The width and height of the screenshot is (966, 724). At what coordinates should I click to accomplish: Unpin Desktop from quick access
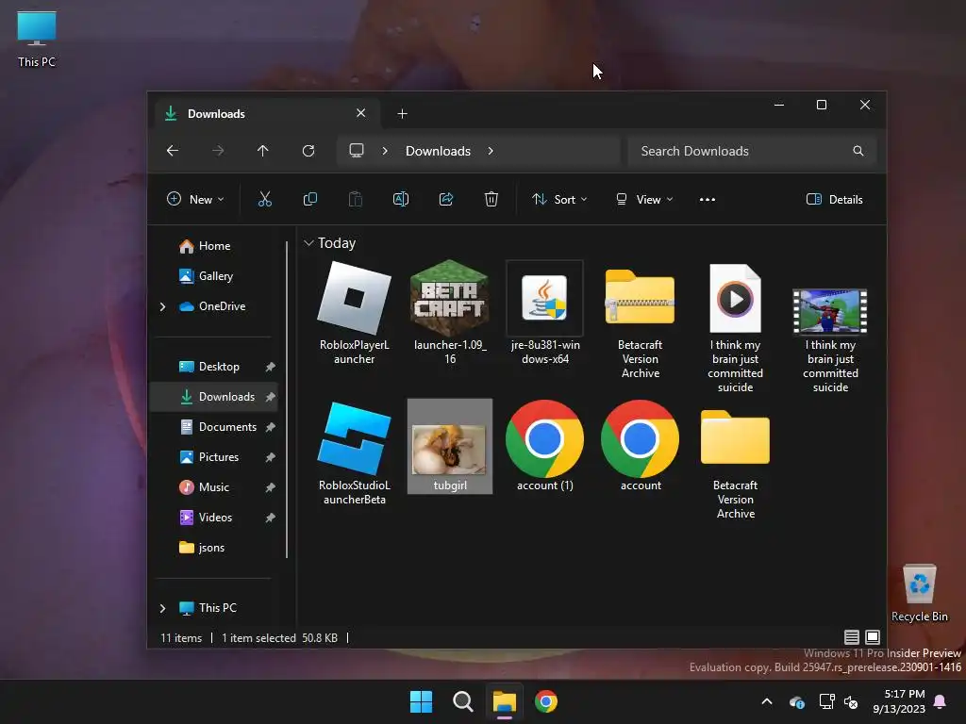pyautogui.click(x=270, y=367)
